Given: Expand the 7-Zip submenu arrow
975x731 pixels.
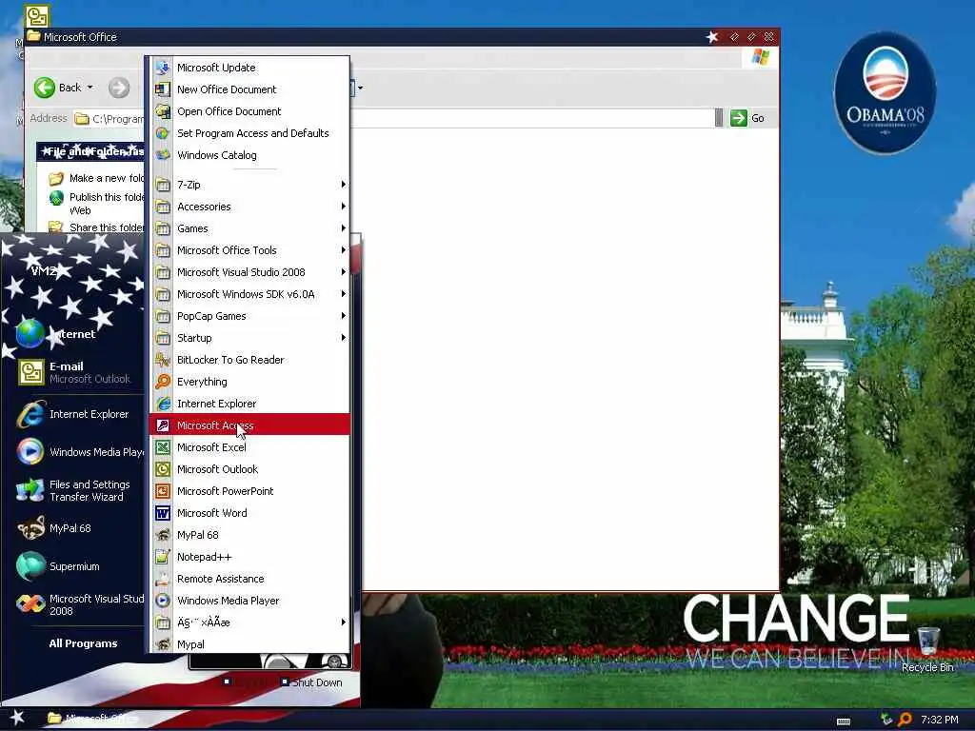Looking at the screenshot, I should click(343, 185).
